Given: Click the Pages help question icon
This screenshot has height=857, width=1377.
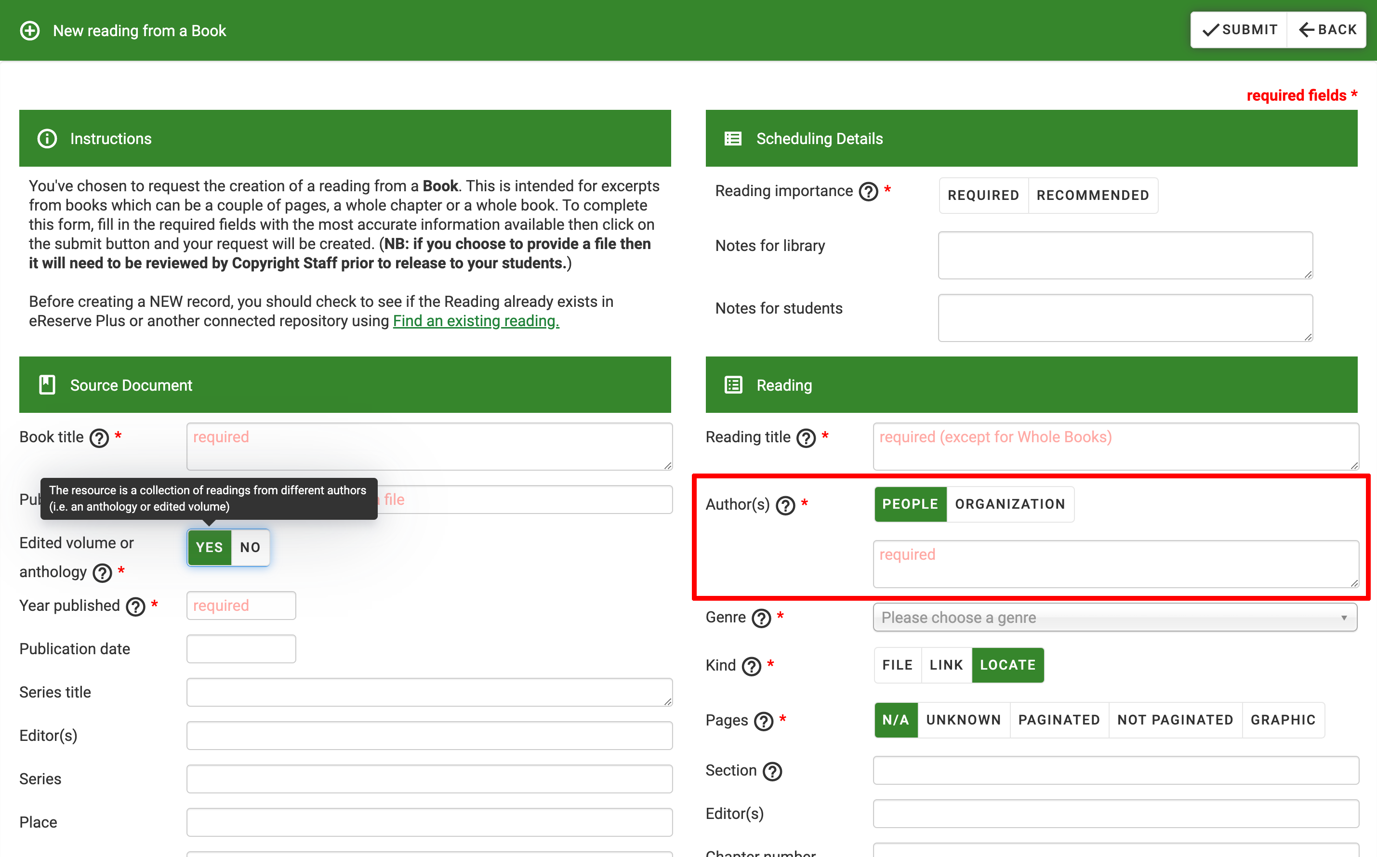Looking at the screenshot, I should [764, 721].
